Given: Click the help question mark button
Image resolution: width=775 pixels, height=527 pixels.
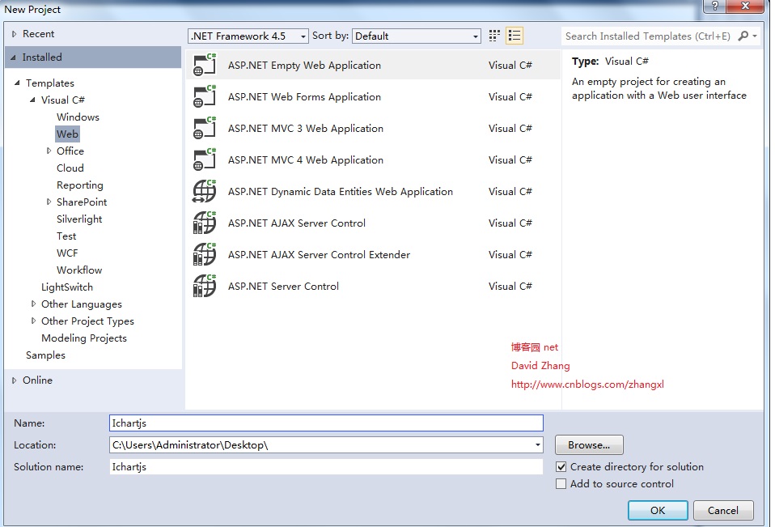Looking at the screenshot, I should point(714,6).
